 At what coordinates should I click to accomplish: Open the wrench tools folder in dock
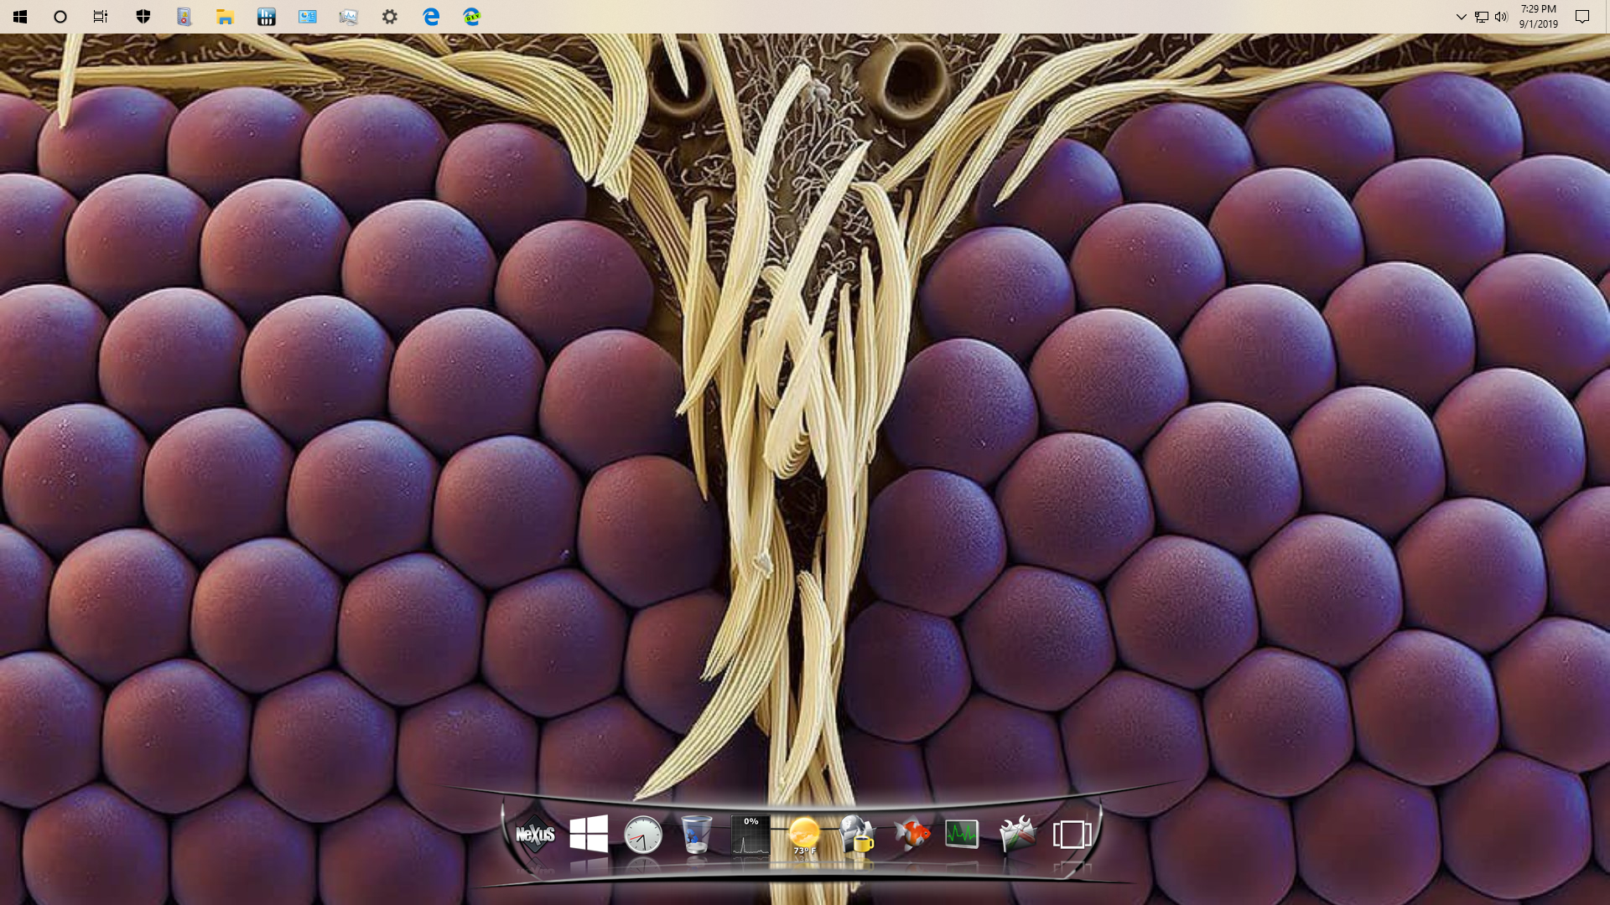[1017, 834]
